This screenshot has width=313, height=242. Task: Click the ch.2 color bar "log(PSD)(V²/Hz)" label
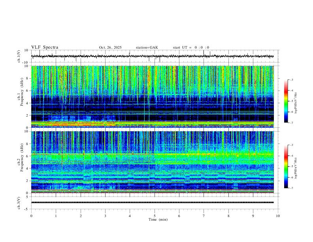296,168
